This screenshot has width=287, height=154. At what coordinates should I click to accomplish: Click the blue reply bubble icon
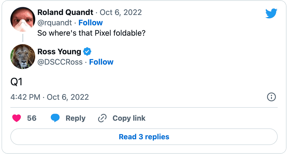[55, 118]
